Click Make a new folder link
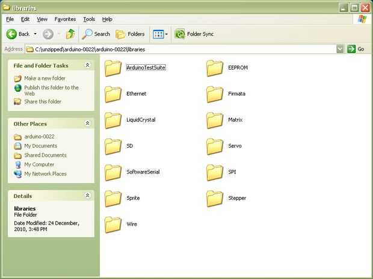This screenshot has width=373, height=279. point(45,78)
